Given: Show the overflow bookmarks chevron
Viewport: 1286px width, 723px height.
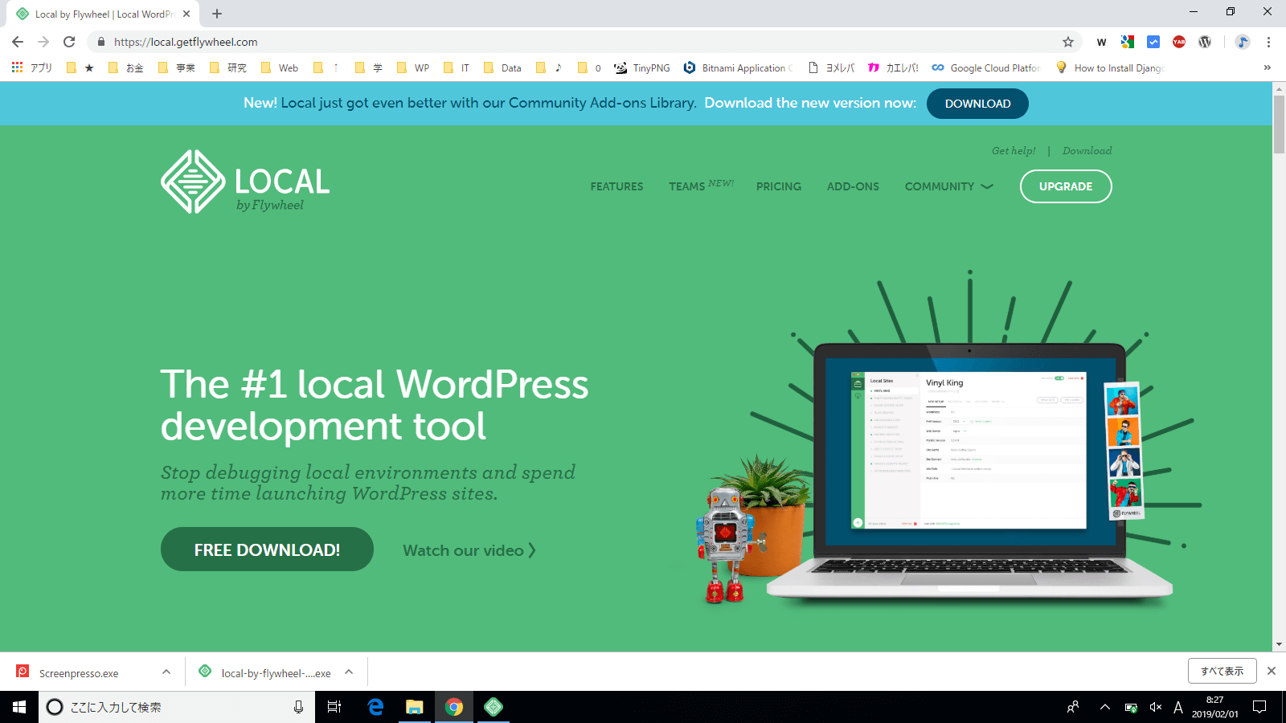Looking at the screenshot, I should click(x=1267, y=68).
